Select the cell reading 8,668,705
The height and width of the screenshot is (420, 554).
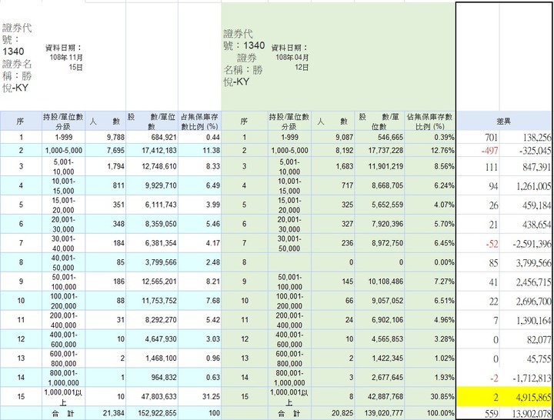pyautogui.click(x=379, y=185)
